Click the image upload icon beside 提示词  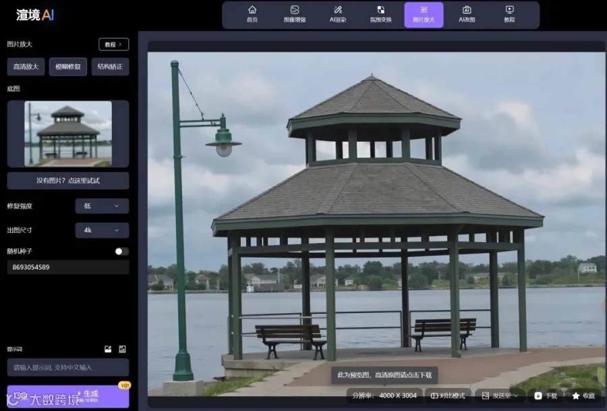pyautogui.click(x=108, y=349)
